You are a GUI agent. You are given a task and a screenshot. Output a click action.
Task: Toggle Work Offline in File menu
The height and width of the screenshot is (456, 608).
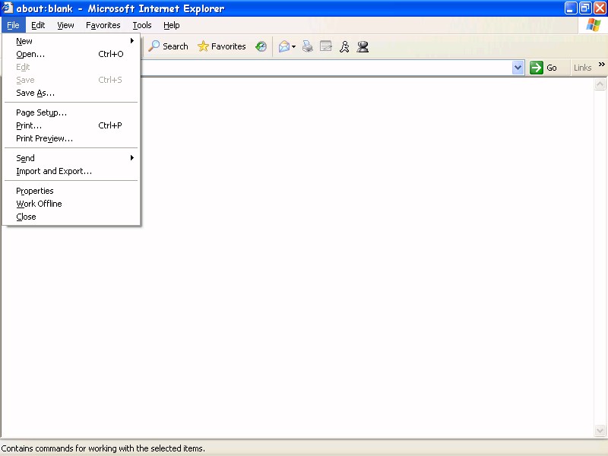(x=71, y=204)
